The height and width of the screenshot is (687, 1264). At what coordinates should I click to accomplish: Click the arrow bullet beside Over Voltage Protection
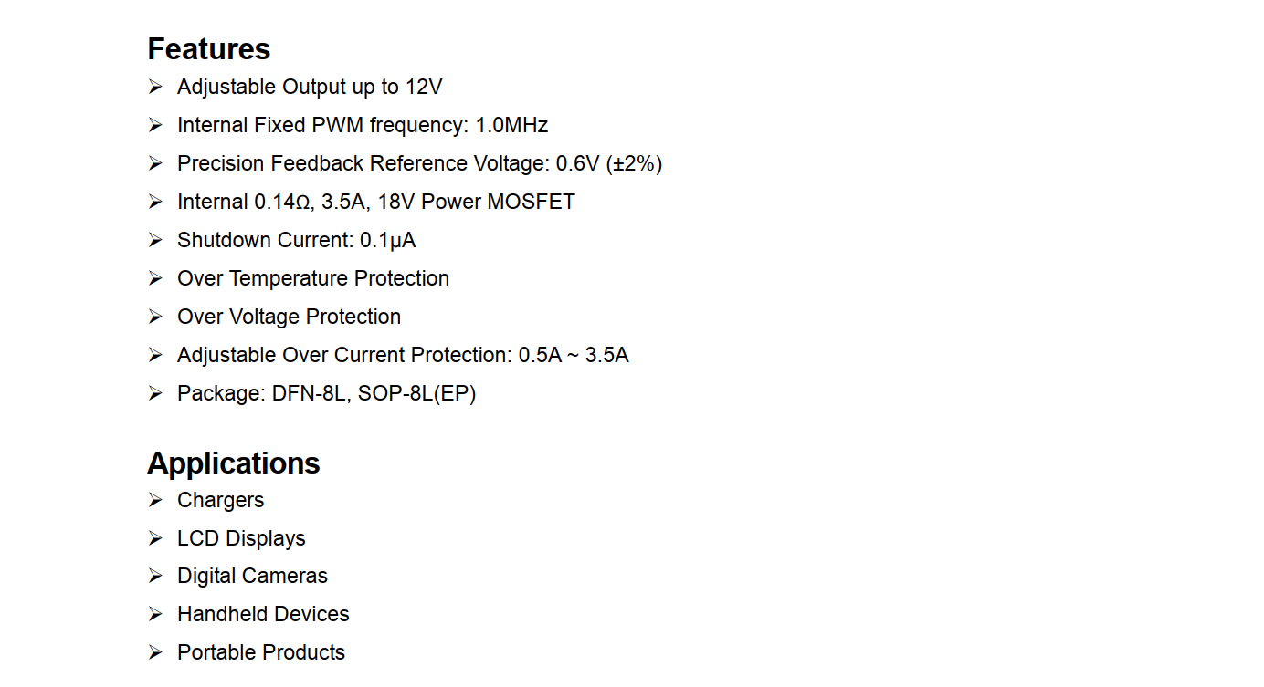[155, 317]
